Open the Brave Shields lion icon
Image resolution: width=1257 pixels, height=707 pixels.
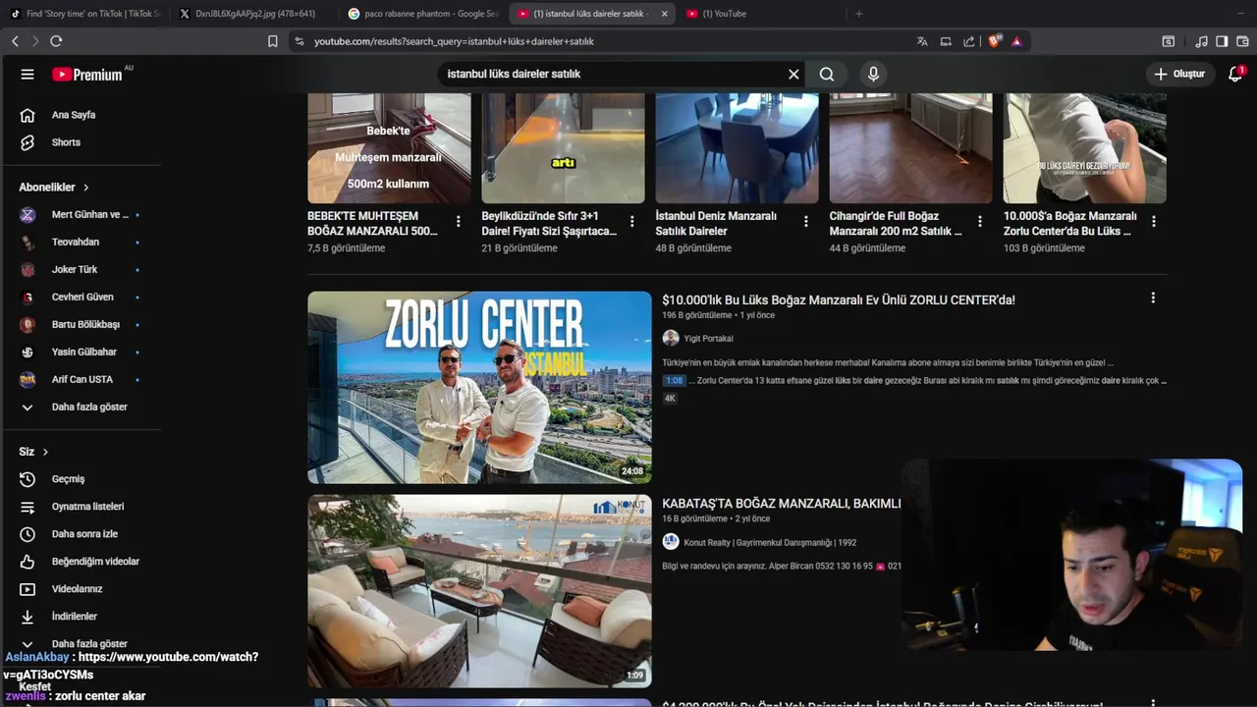994,41
